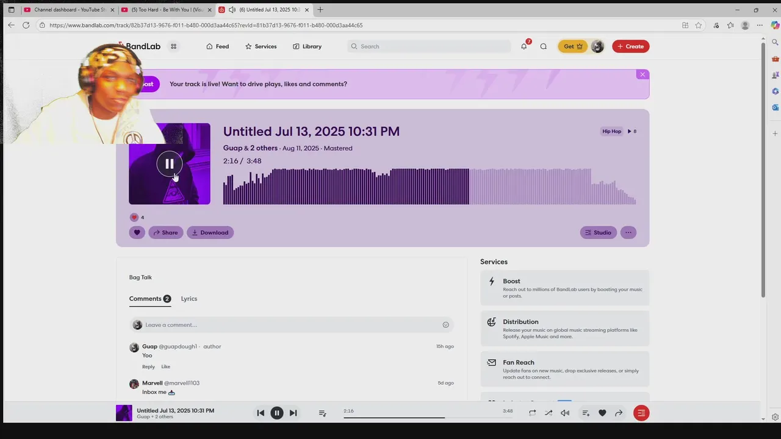Toggle repeat in the player bar
This screenshot has height=439, width=781.
tap(532, 413)
